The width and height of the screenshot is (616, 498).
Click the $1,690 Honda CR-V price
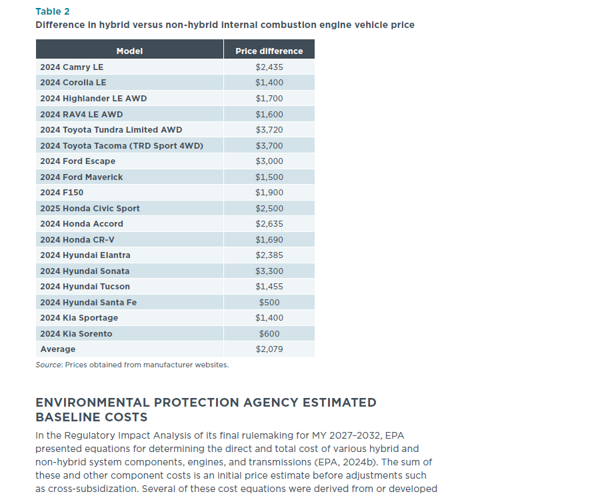point(269,239)
